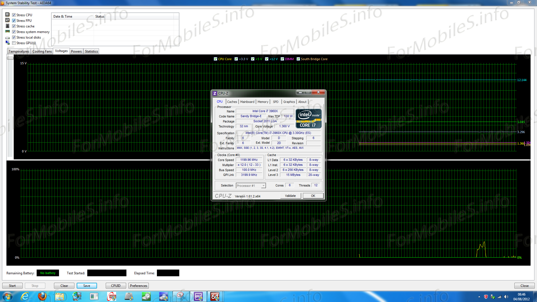Open Windows Explorer folder icon
The height and width of the screenshot is (302, 537).
[60, 296]
